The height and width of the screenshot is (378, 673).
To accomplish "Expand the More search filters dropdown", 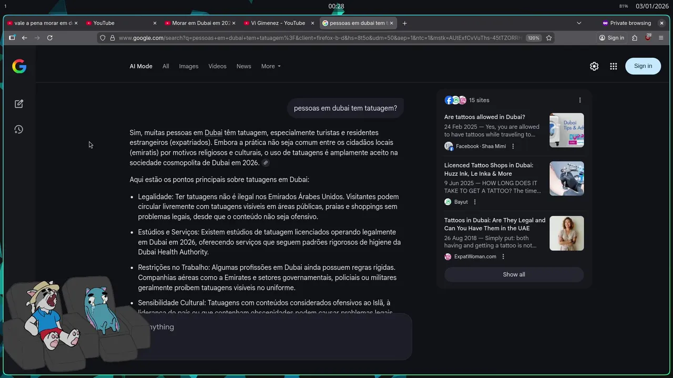I will coord(271,66).
